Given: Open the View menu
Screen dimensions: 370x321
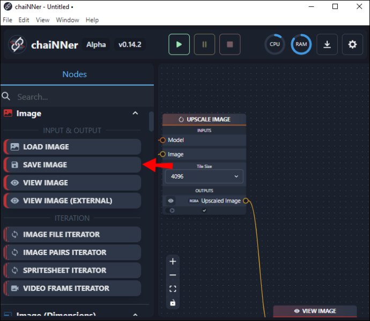Looking at the screenshot, I should (43, 20).
